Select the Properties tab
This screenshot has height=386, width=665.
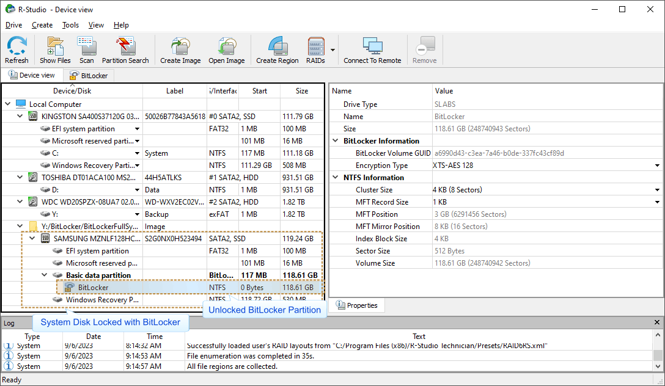(357, 305)
